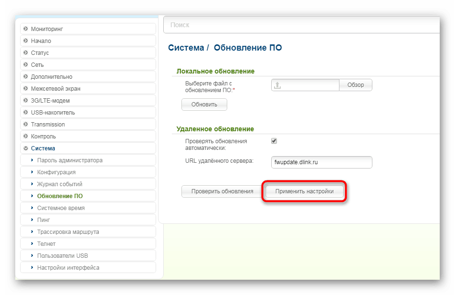Expand the USB-накопитель arrow icon
Screen dimensions: 455x295
[x=25, y=112]
